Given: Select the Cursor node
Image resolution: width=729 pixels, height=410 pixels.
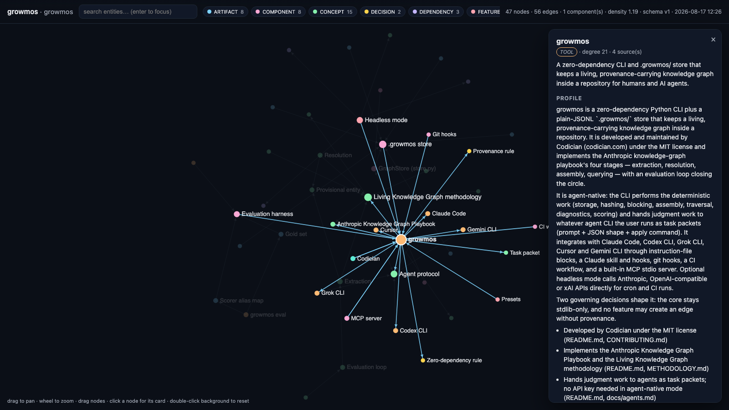Looking at the screenshot, I should [376, 230].
